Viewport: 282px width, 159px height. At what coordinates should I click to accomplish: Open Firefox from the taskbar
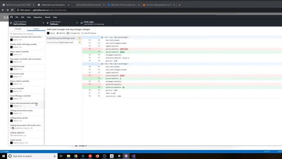[97, 156]
